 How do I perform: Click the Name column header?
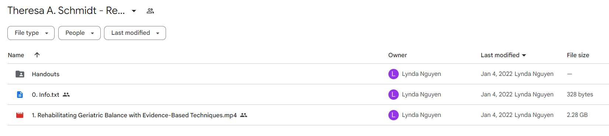click(16, 55)
